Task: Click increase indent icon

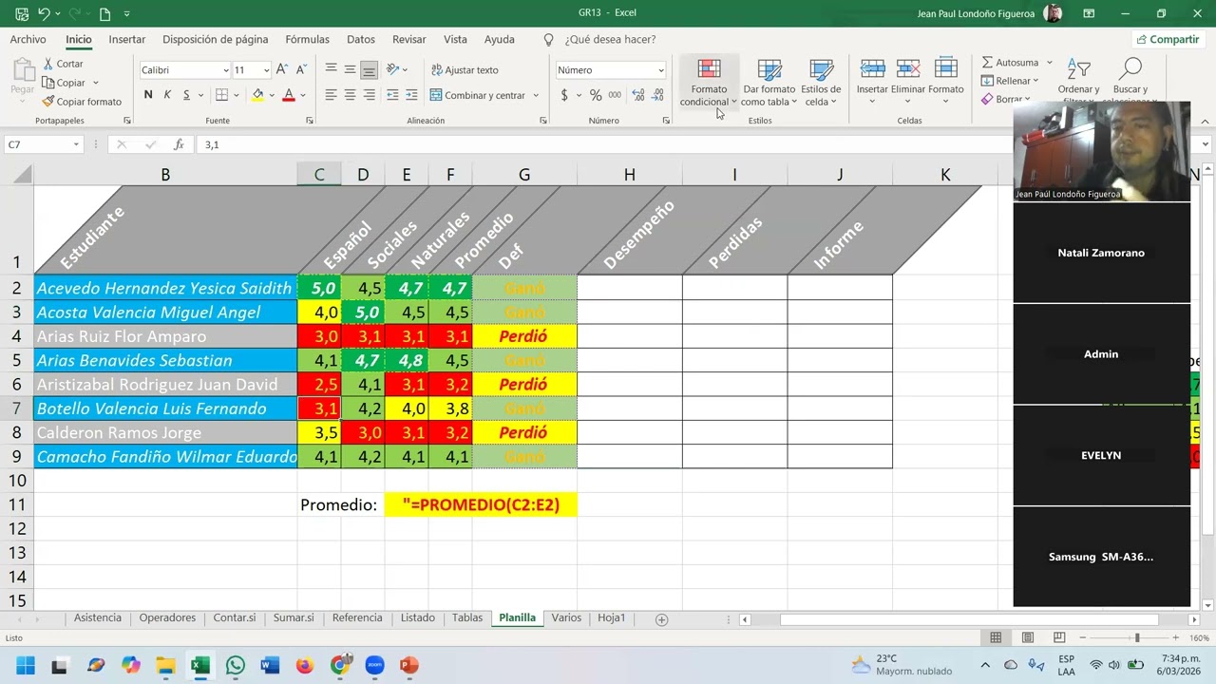Action: tap(411, 95)
